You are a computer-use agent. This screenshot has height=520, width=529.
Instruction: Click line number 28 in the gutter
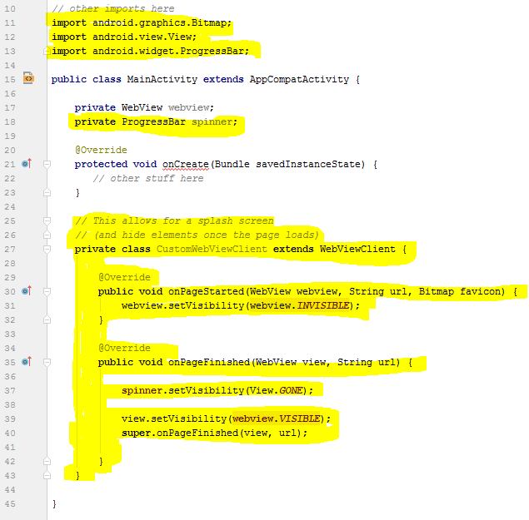tap(10, 263)
